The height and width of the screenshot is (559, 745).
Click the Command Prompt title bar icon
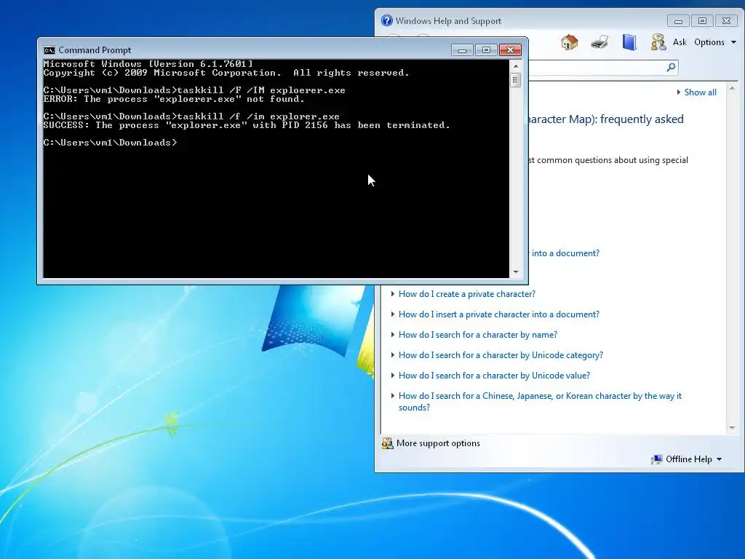pos(49,50)
